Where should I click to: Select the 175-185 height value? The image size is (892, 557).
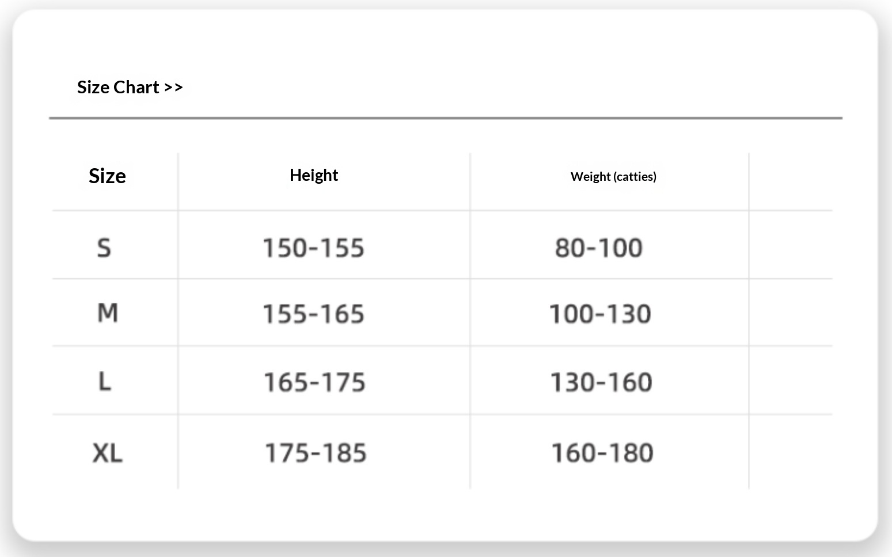[x=316, y=453]
